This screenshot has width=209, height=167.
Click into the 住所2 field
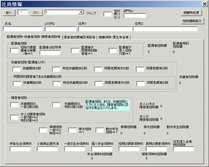click(165, 29)
